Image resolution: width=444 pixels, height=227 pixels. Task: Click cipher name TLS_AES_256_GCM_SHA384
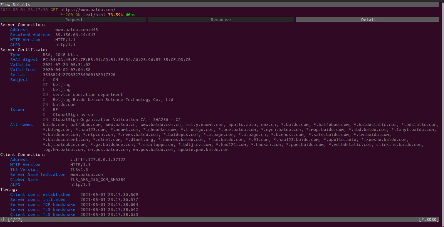click(x=98, y=180)
